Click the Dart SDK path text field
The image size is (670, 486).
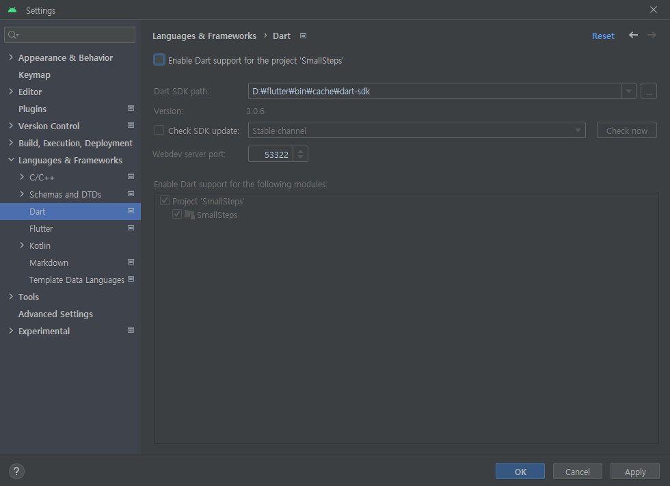tap(434, 91)
